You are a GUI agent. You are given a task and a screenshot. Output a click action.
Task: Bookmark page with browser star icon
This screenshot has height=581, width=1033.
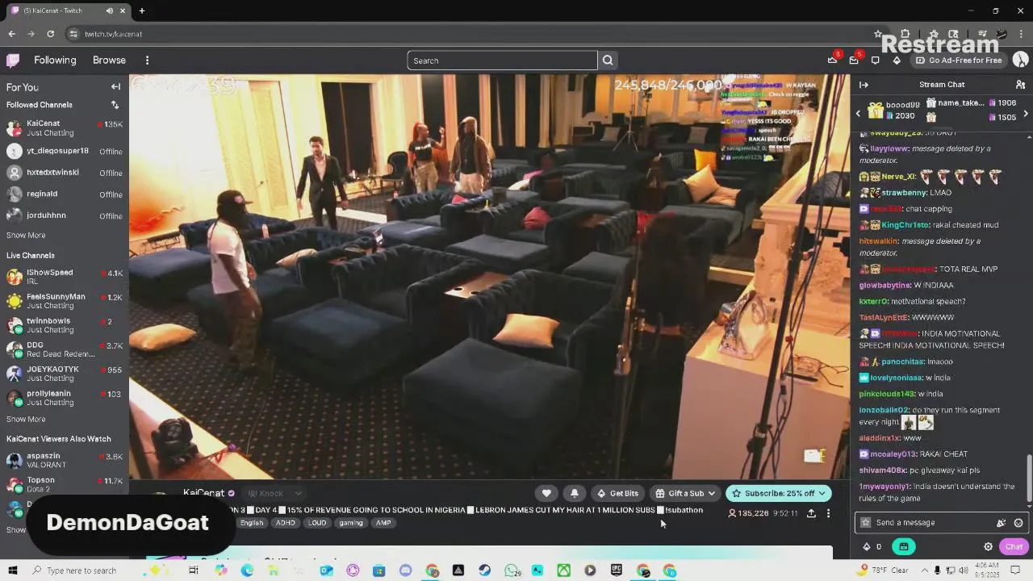tap(878, 34)
